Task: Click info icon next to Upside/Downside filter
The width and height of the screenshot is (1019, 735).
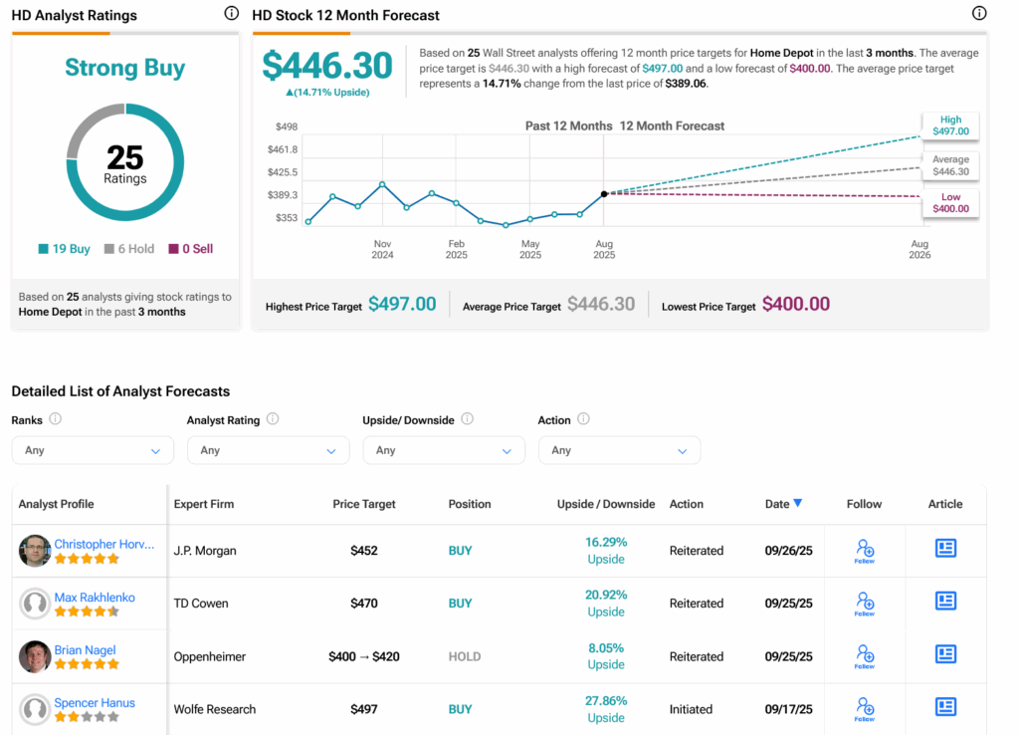Action: click(x=467, y=419)
